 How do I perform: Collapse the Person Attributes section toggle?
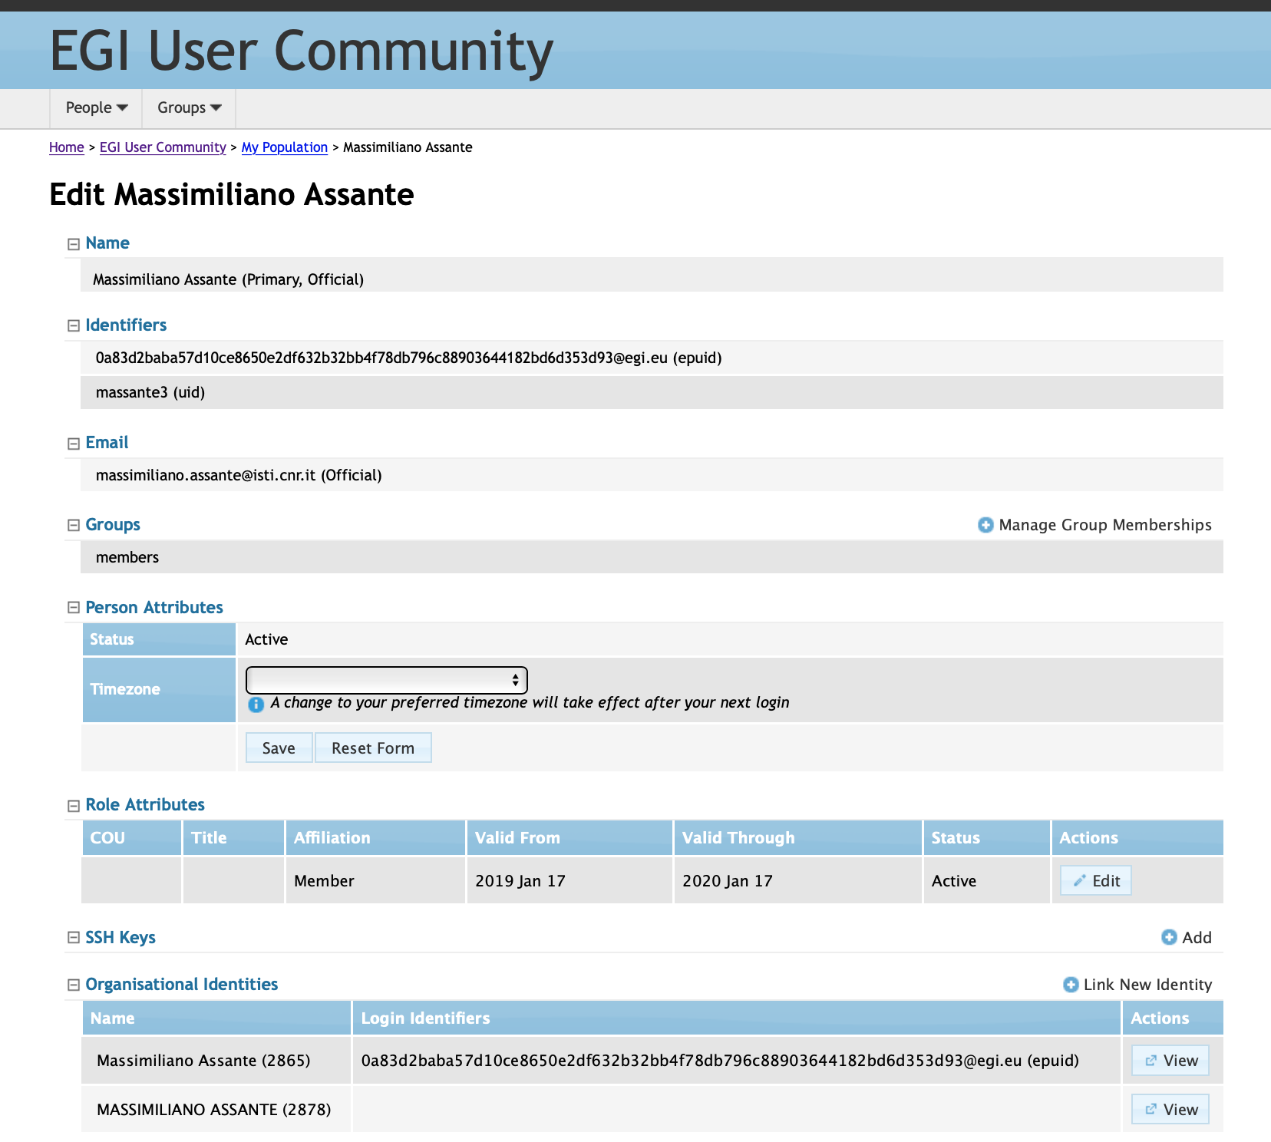tap(74, 607)
